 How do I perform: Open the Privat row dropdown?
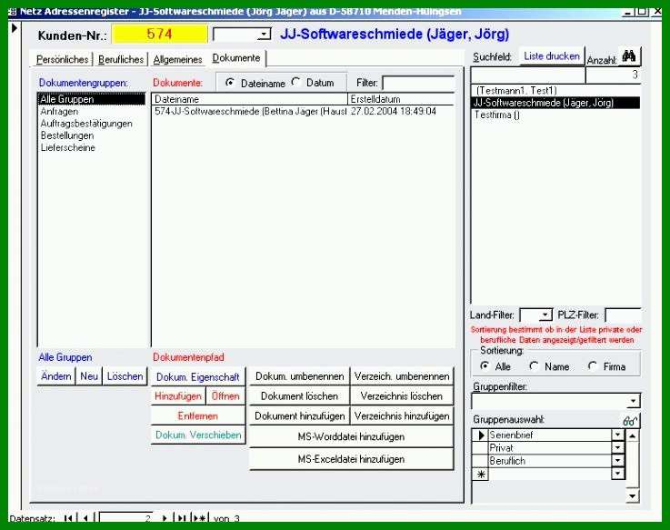(x=618, y=448)
